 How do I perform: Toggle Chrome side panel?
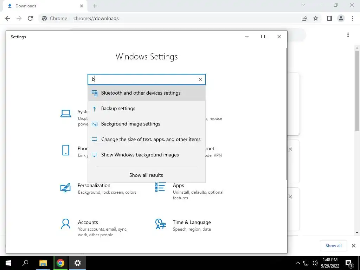point(330,18)
